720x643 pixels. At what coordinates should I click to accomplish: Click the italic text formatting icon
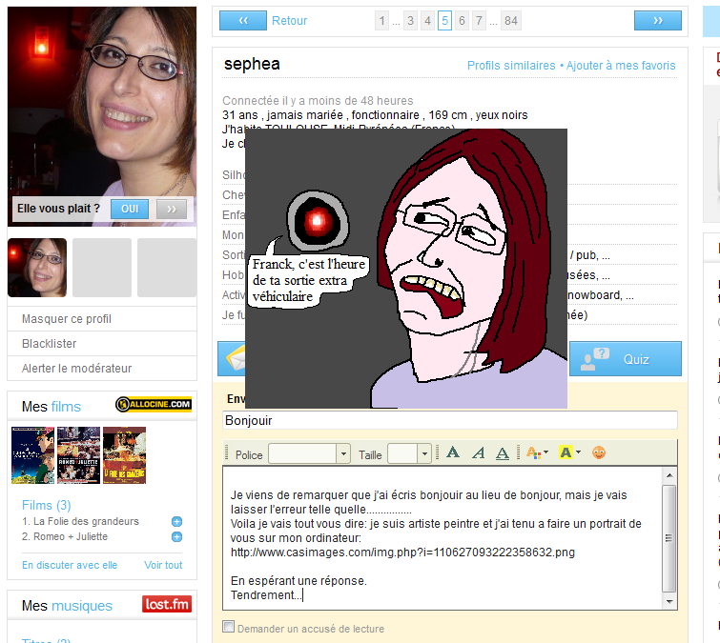(479, 453)
